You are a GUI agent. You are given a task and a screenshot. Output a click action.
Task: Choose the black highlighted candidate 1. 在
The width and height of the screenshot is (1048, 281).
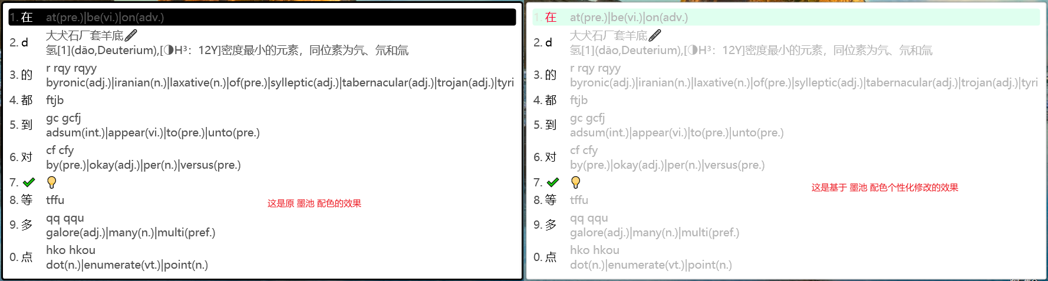click(x=262, y=17)
